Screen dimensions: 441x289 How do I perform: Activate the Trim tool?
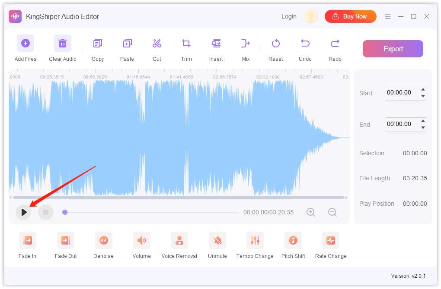click(186, 43)
